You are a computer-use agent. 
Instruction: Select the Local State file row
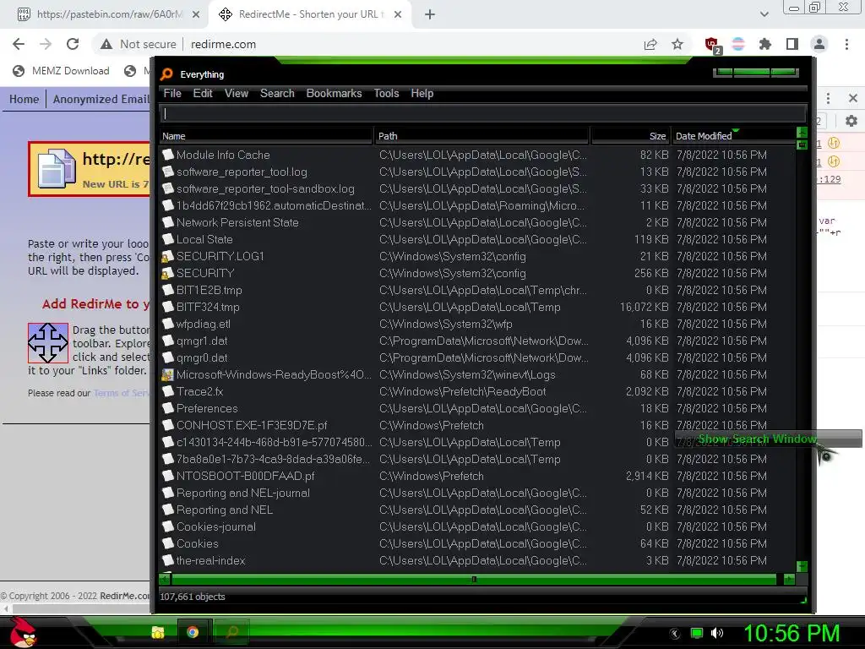click(x=478, y=239)
